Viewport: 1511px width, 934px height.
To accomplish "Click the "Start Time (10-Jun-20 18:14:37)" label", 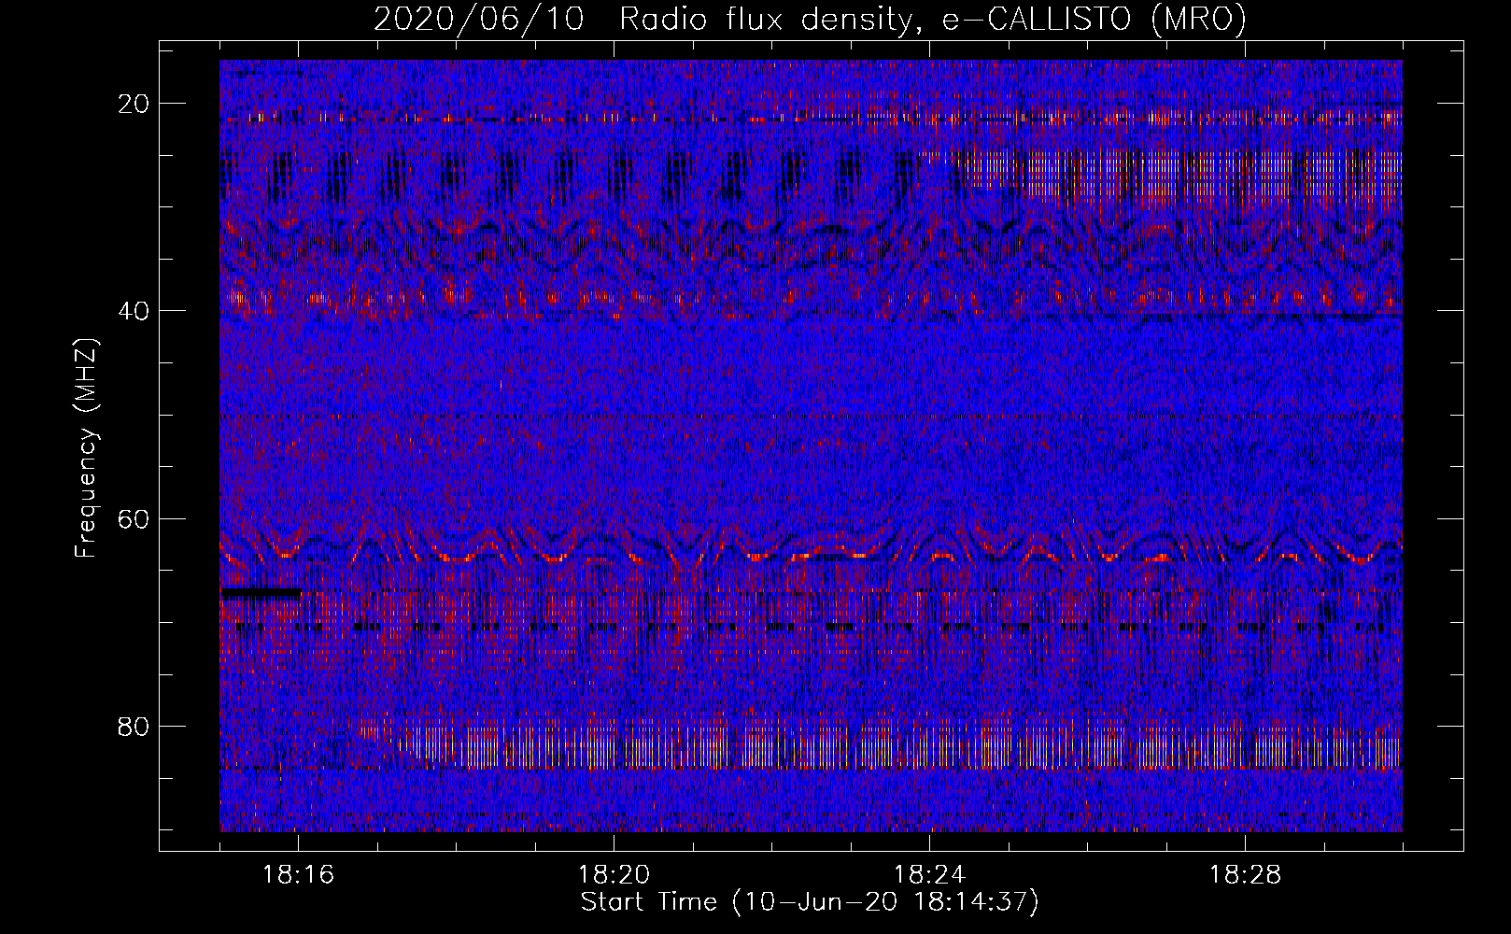I will pyautogui.click(x=810, y=902).
